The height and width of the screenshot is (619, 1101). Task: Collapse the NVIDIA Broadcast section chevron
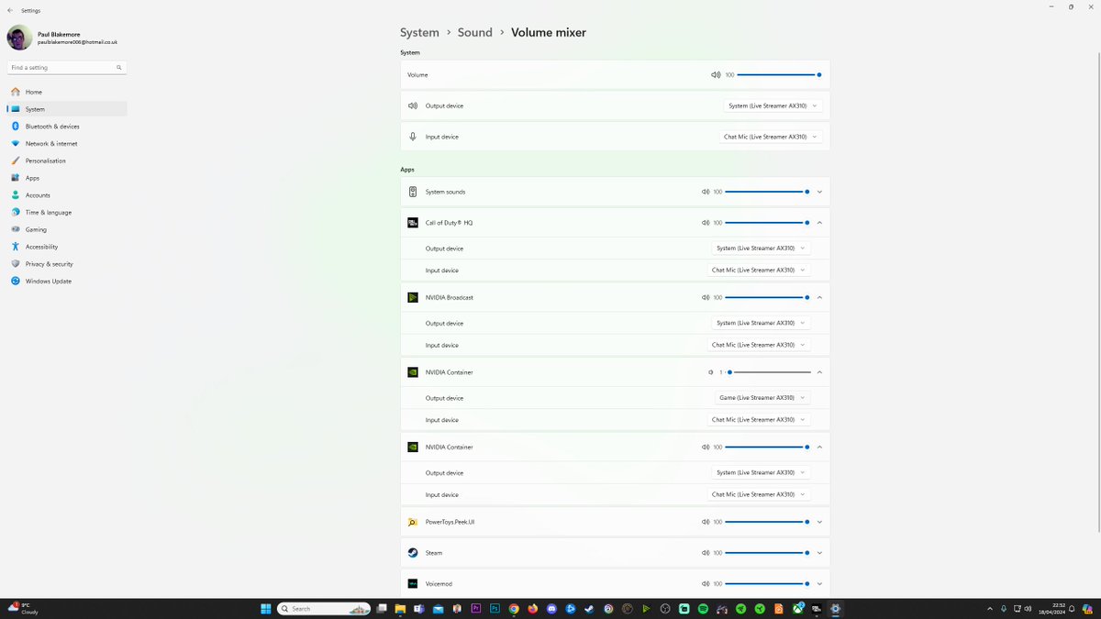(x=818, y=297)
